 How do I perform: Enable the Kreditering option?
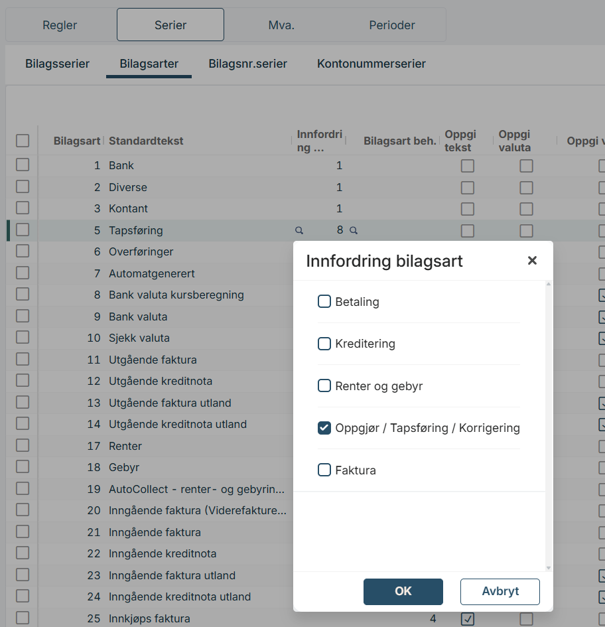click(x=324, y=344)
